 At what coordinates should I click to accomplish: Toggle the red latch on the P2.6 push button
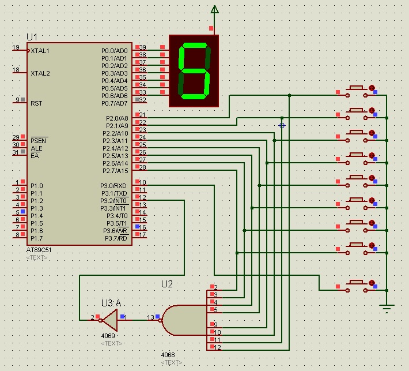click(372, 223)
